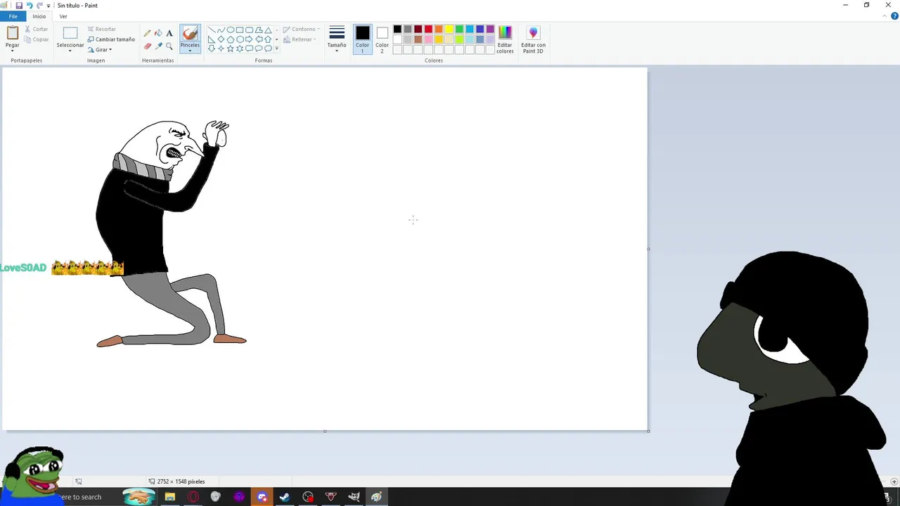This screenshot has height=506, width=900.
Task: Open Steam from taskbar
Action: [x=285, y=497]
